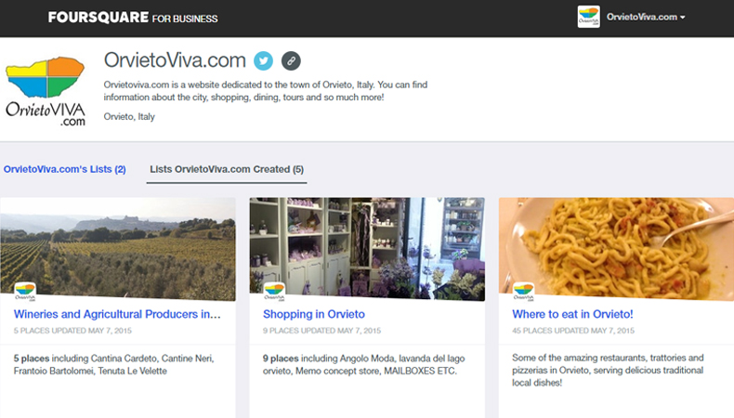Click the website chain-link icon
The image size is (734, 418).
click(291, 61)
